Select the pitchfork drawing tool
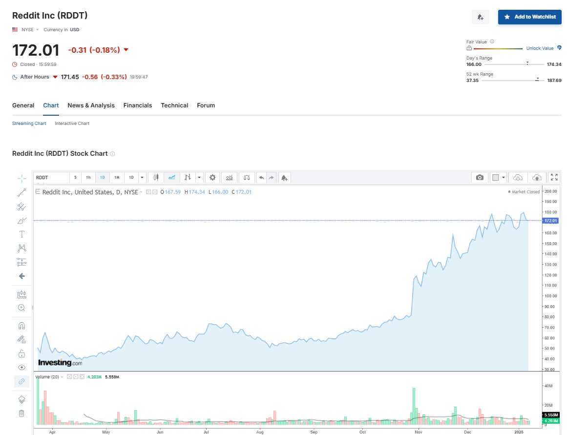Viewport: 567px width, 435px height. tap(21, 207)
